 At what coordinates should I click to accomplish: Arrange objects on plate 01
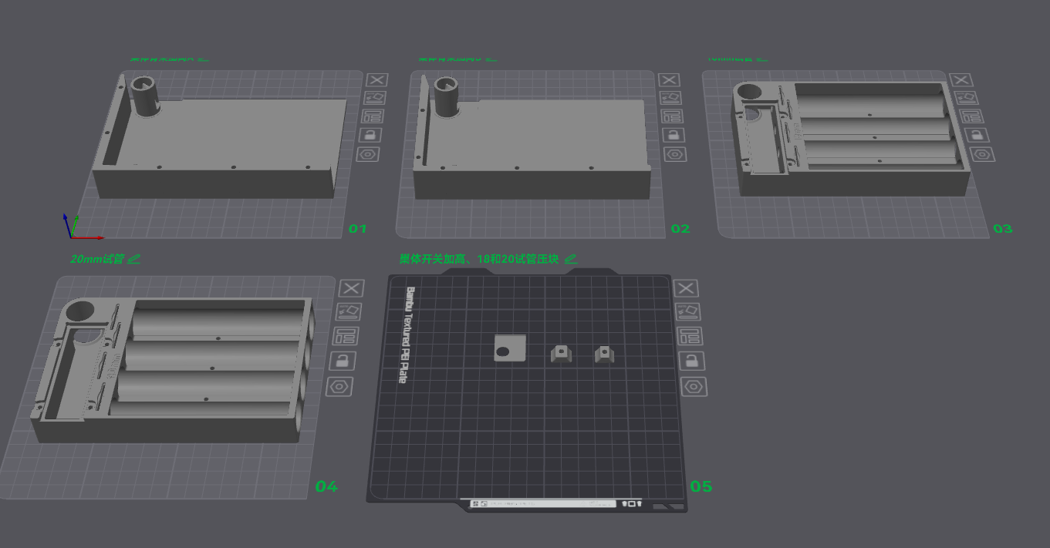pos(373,116)
